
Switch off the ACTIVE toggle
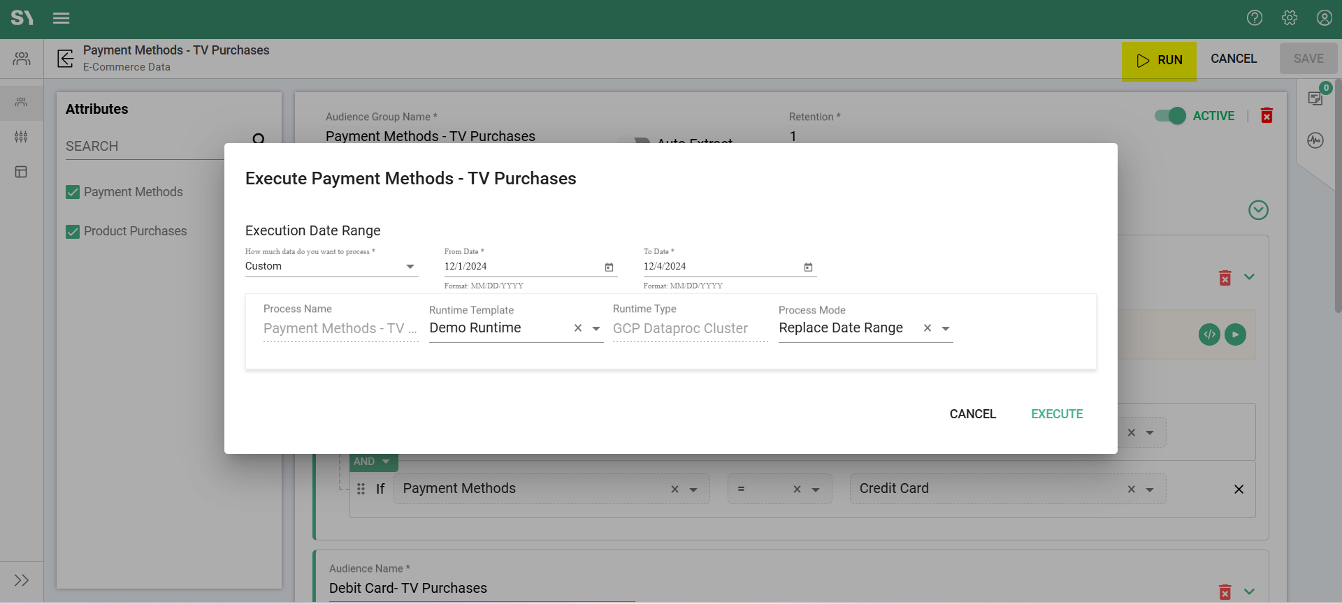(x=1170, y=116)
